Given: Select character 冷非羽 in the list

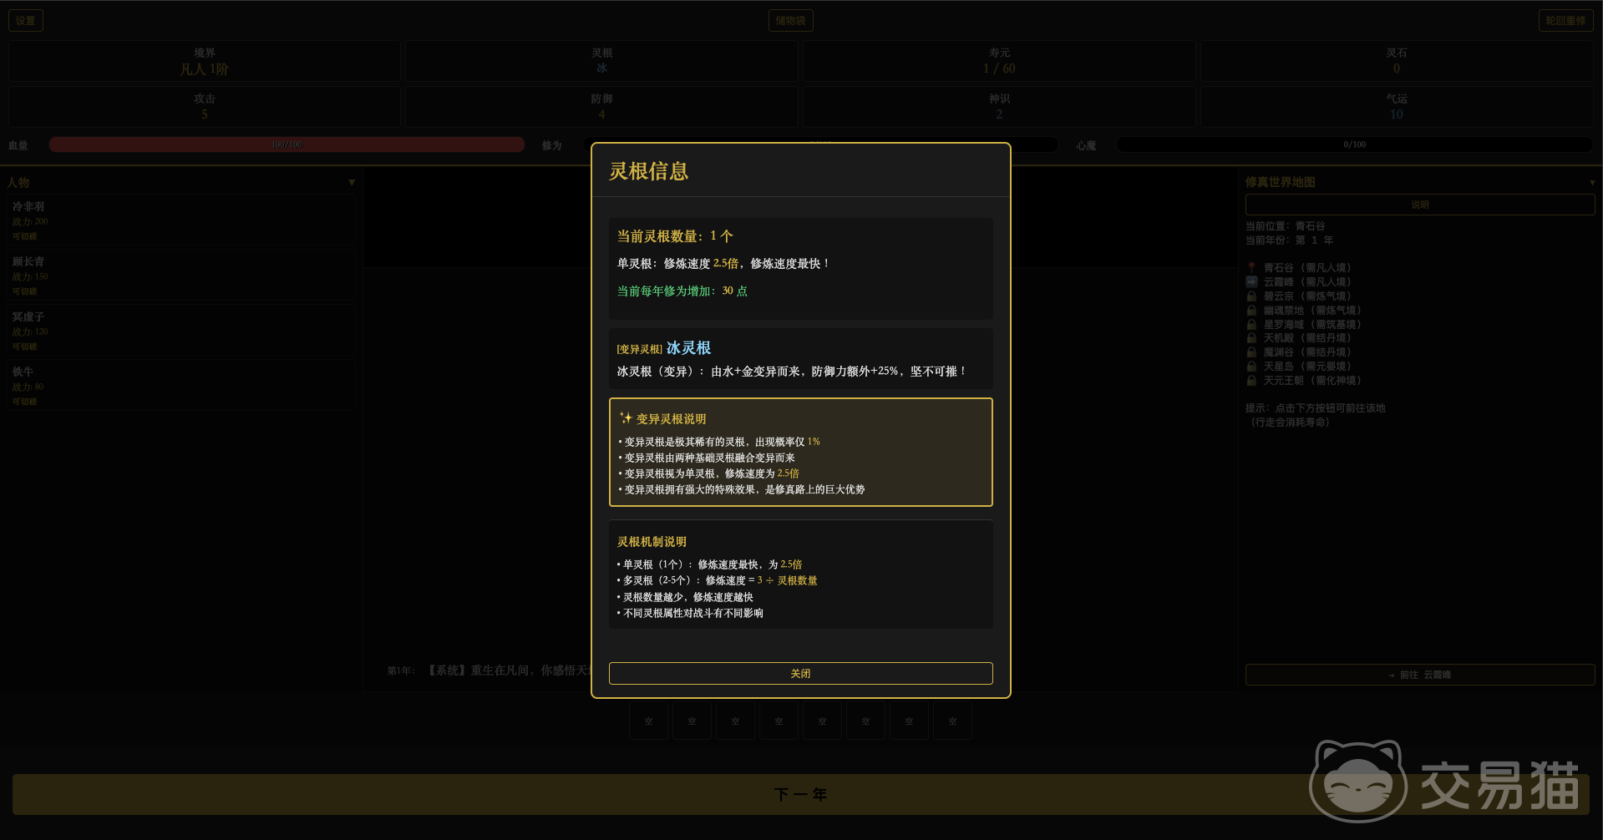Looking at the screenshot, I should (180, 220).
